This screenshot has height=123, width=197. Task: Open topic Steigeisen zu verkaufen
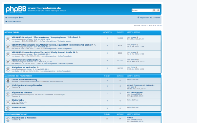click(x=24, y=67)
